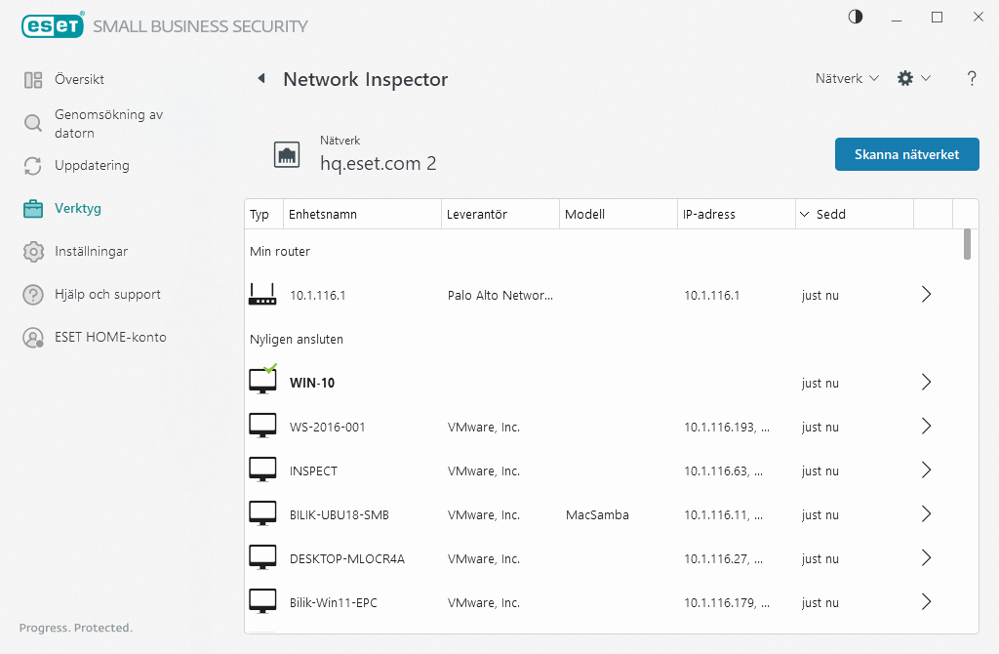Select the WIN-10 computer icon
999x654 pixels.
tap(262, 382)
